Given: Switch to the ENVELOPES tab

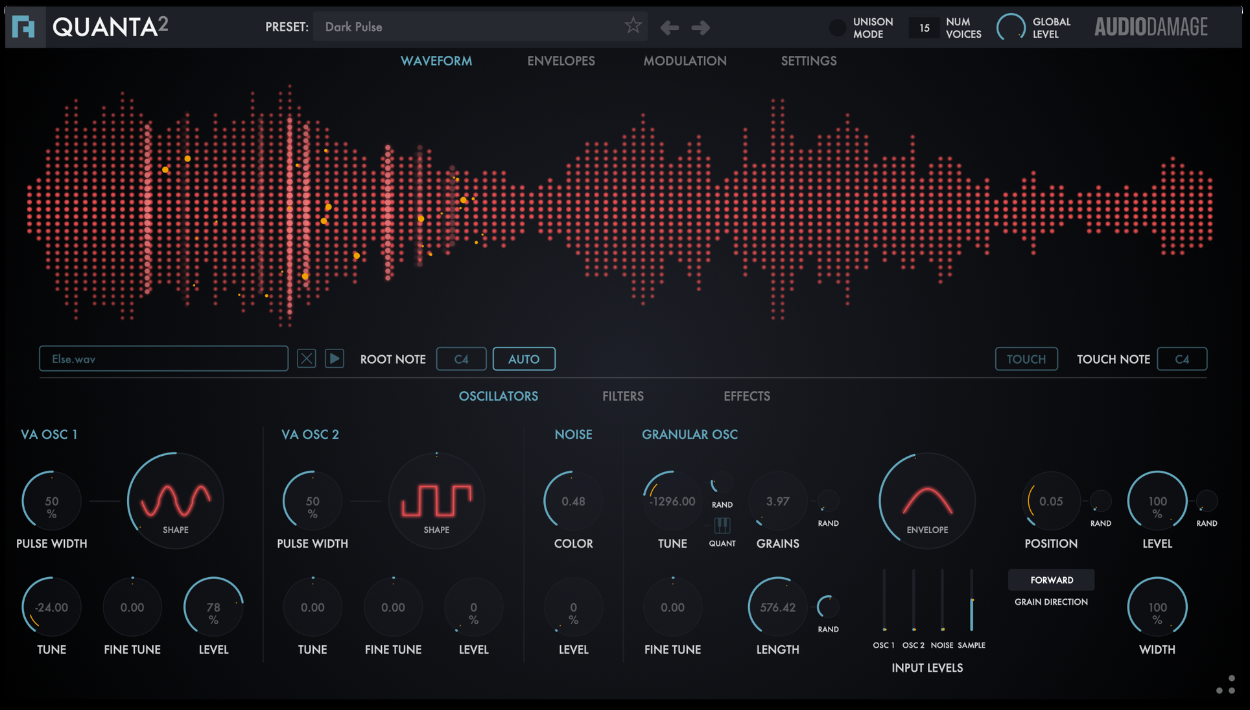Looking at the screenshot, I should tap(561, 61).
